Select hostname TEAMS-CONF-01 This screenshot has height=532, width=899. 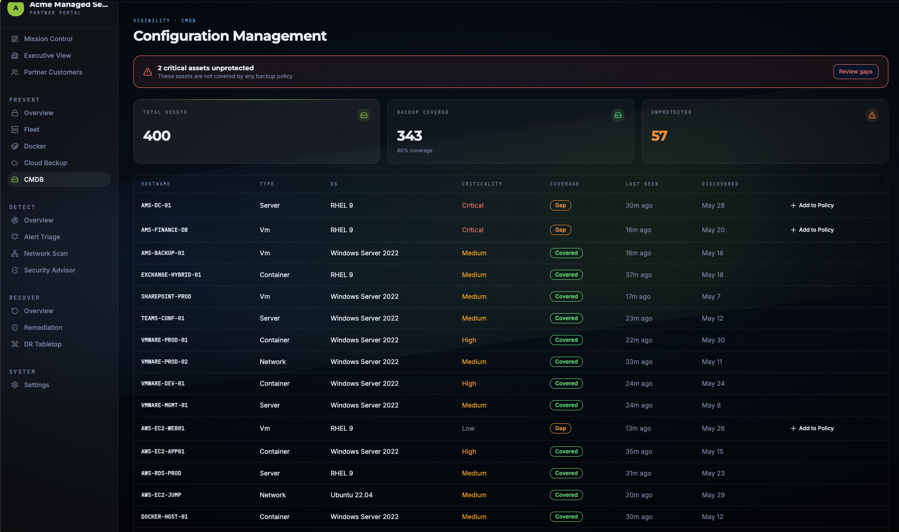click(163, 318)
